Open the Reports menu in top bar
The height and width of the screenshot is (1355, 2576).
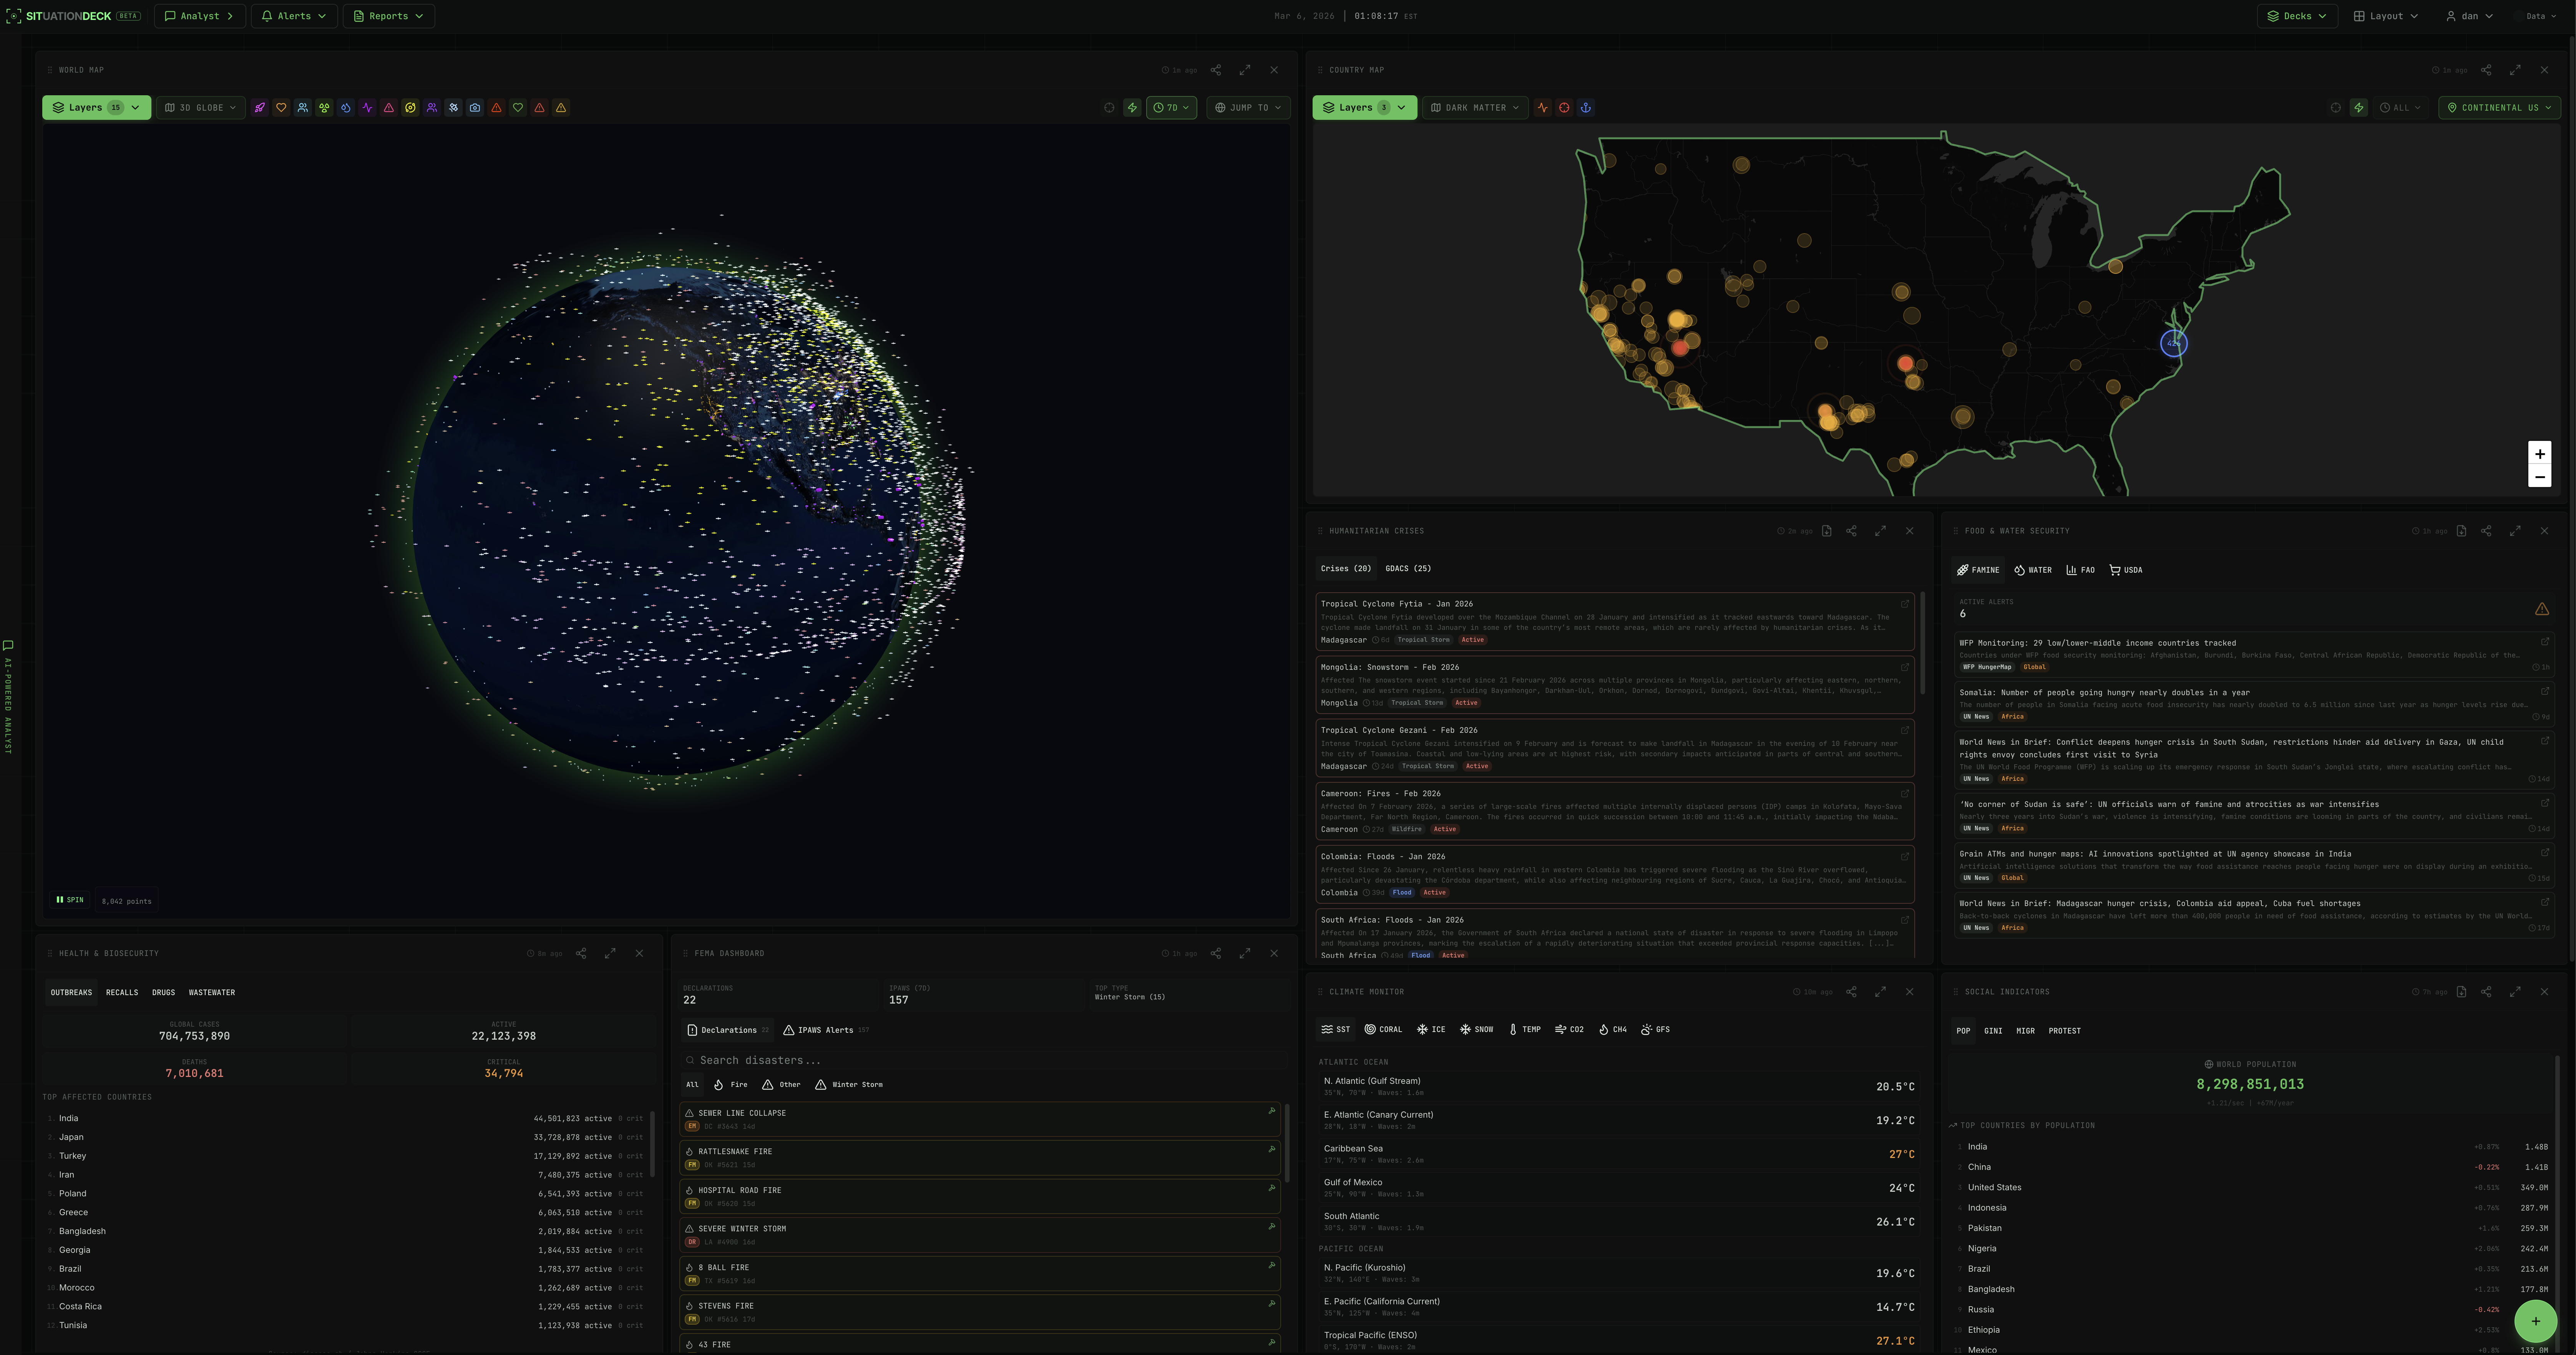tap(388, 16)
